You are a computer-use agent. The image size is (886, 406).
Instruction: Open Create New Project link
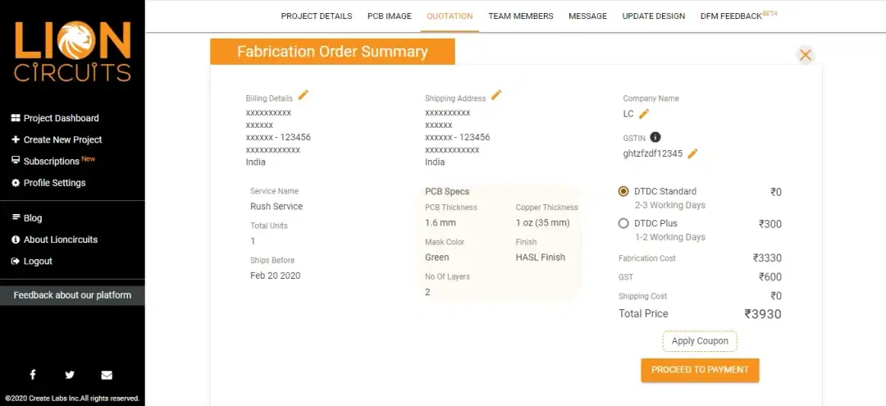coord(62,139)
